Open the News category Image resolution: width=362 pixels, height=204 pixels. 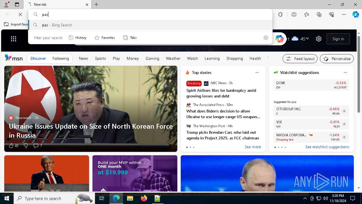83,58
